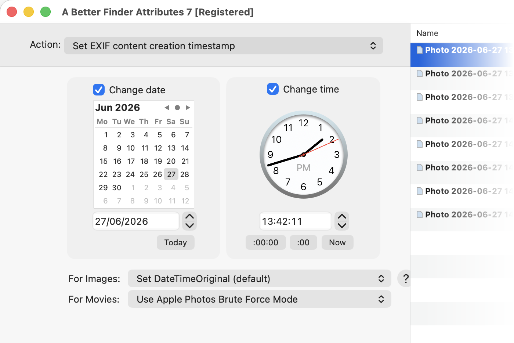Uncheck the Change date checkbox
Viewport: 514px width, 343px height.
coord(99,90)
